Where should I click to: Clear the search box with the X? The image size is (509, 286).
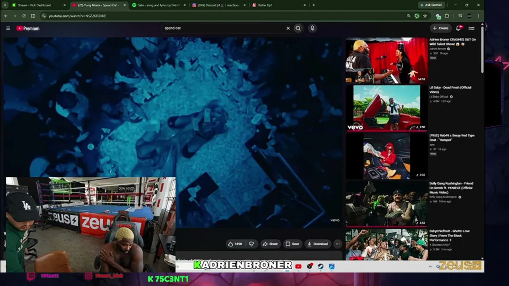pyautogui.click(x=288, y=28)
